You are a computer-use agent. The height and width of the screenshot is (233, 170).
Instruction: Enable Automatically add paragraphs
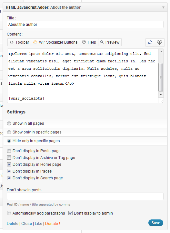9,213
